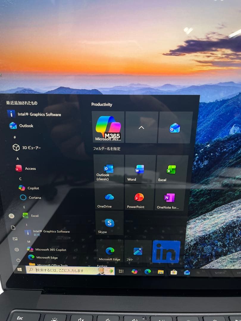This screenshot has width=241, height=321.
Task: Open the Microsoft 365 Copilot tile
Action: click(x=108, y=127)
